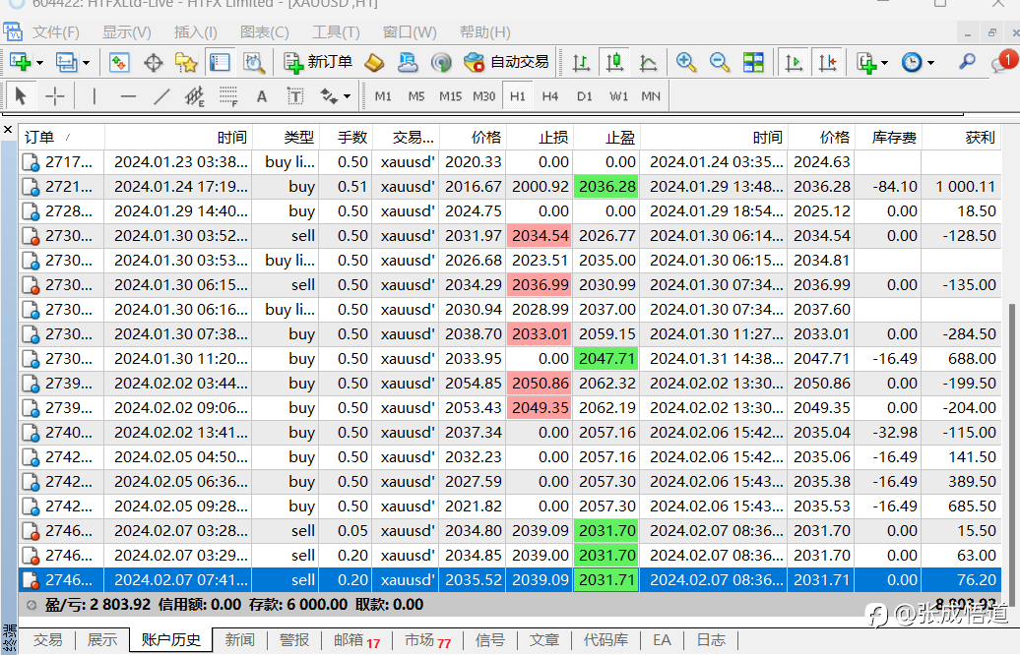
Task: Open the 帮助(H) menu
Action: click(x=485, y=31)
